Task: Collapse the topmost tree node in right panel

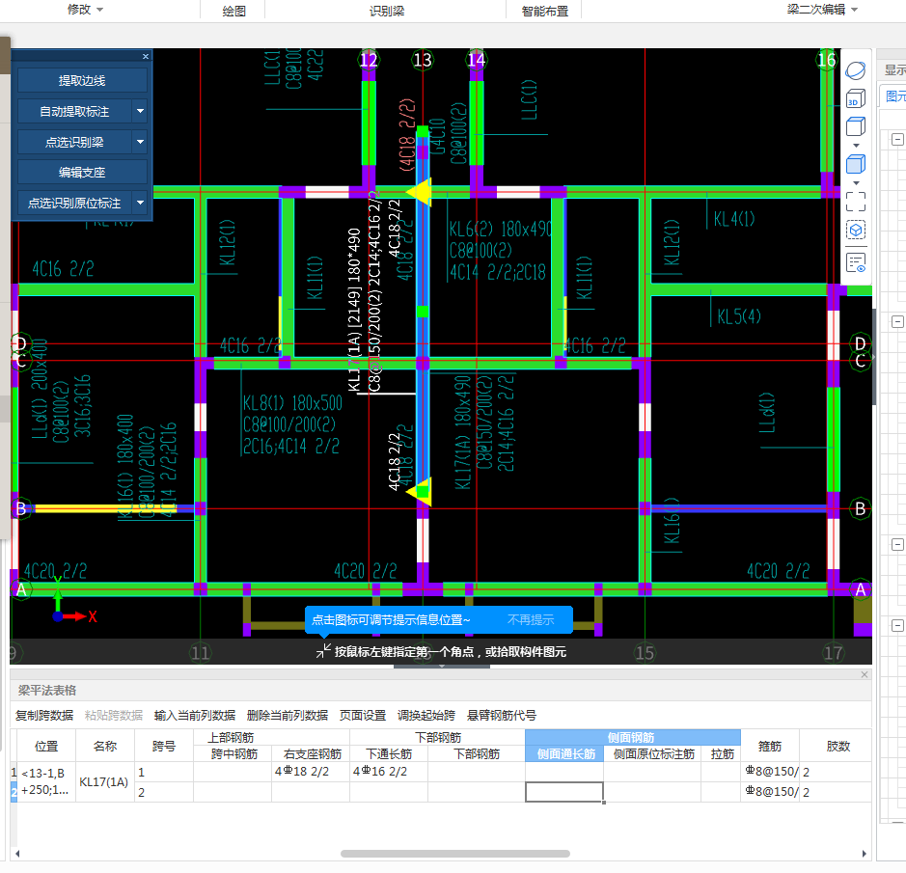Action: point(897,139)
